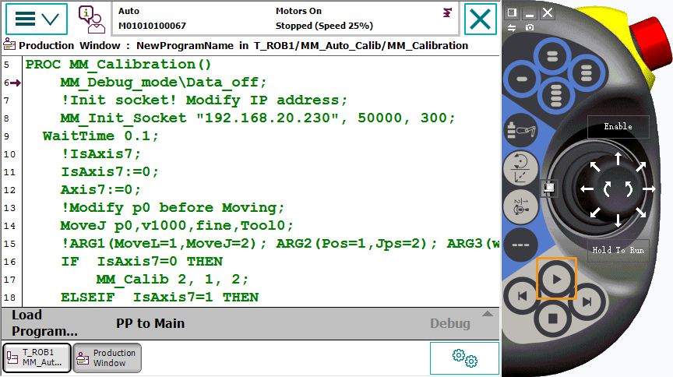The image size is (673, 377).
Task: Toggle axis 1-3 / 4-6 motion mode
Action: pyautogui.click(x=520, y=207)
